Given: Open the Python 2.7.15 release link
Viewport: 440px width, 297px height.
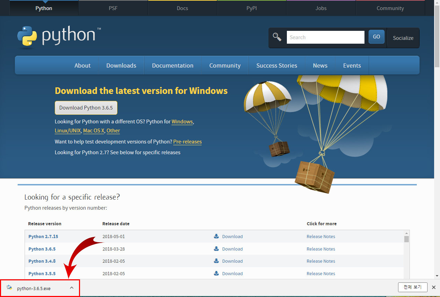Looking at the screenshot, I should pos(43,236).
